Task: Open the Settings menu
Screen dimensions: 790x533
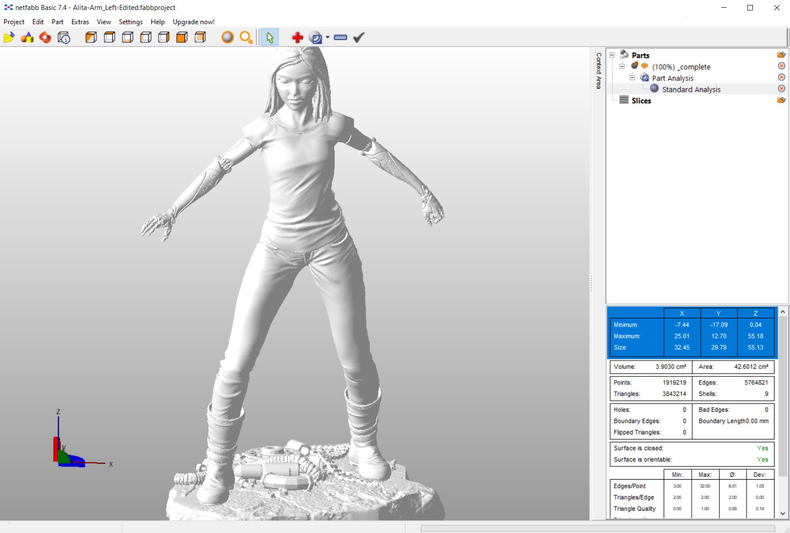Action: [x=131, y=22]
